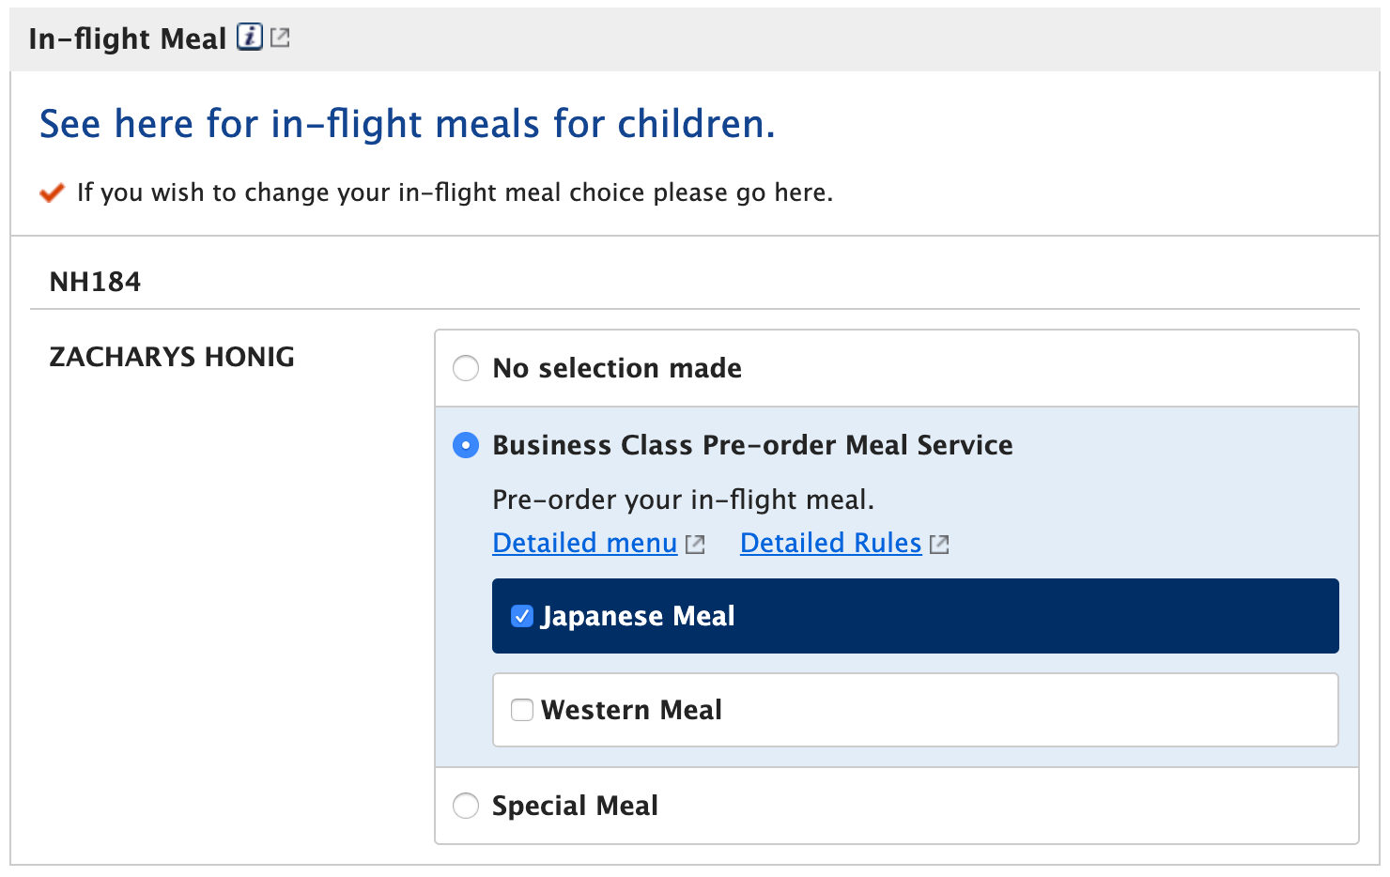The width and height of the screenshot is (1390, 877).
Task: Click the red checkmark icon beside the note
Action: [52, 193]
